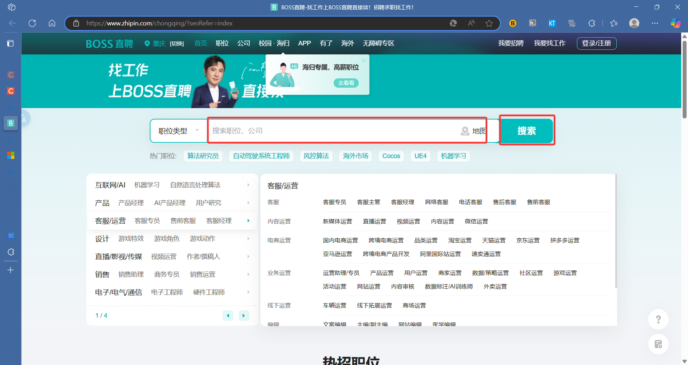Expand 电子/电气/通信 category arrow
The image size is (688, 365).
(x=248, y=292)
